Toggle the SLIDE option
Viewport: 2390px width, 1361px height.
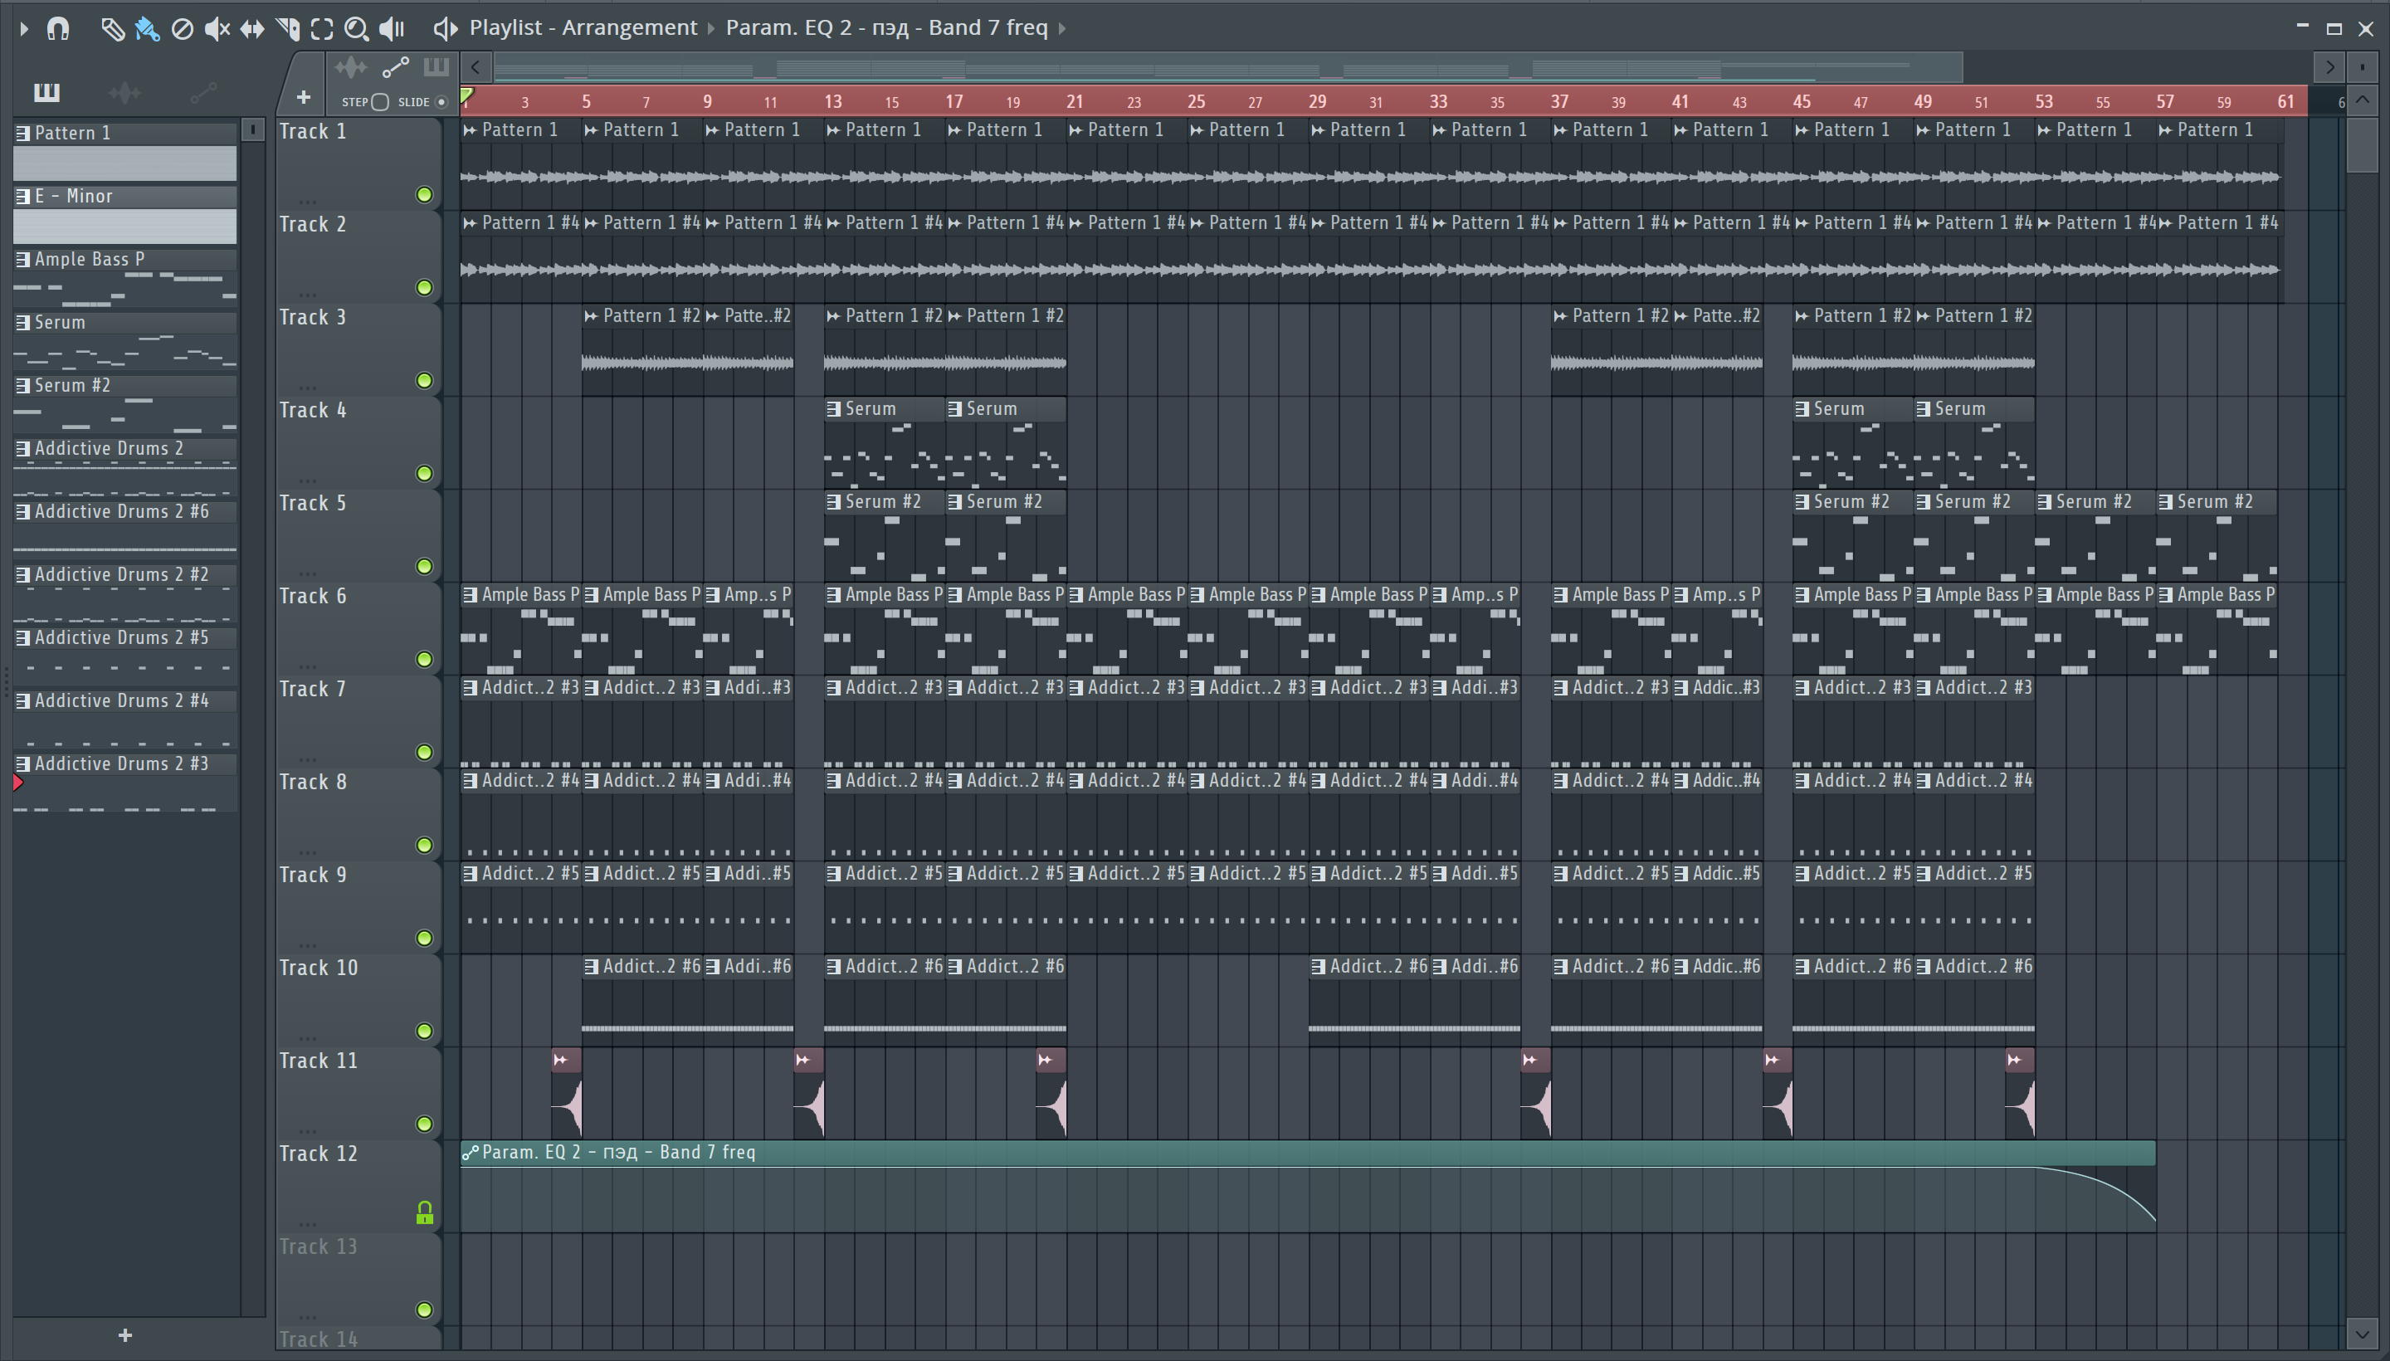tap(442, 102)
